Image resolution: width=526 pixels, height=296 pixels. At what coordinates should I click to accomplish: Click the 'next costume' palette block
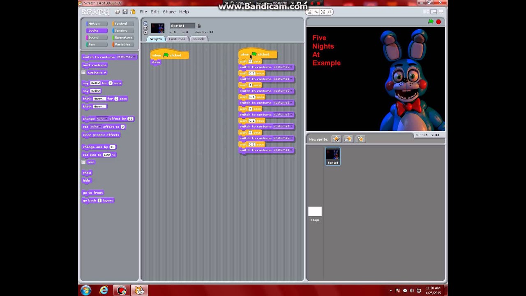(95, 65)
